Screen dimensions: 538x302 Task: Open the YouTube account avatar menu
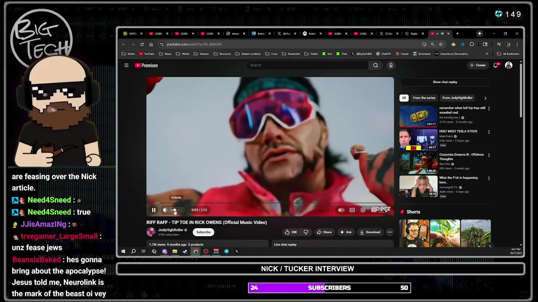pyautogui.click(x=509, y=65)
